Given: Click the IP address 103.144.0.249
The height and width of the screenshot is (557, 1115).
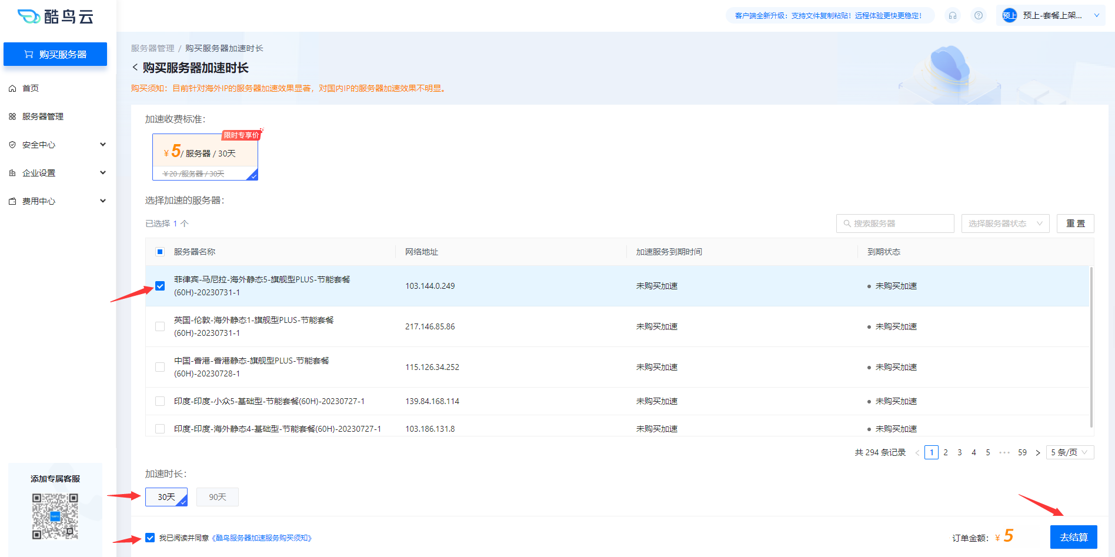Looking at the screenshot, I should [430, 286].
